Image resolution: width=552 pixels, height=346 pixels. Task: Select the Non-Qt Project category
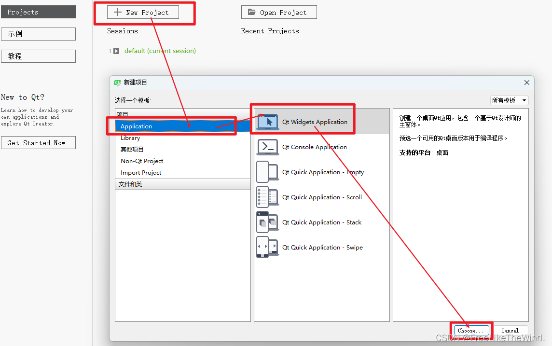pyautogui.click(x=183, y=161)
